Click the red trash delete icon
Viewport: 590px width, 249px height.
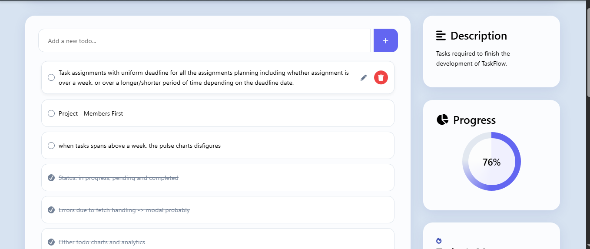(381, 77)
